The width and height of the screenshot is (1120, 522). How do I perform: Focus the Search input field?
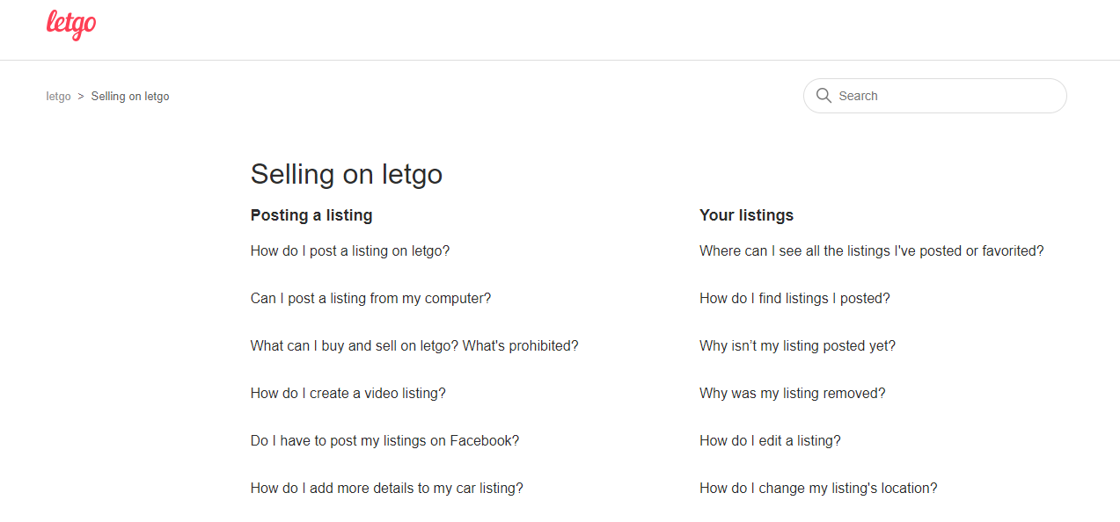[x=934, y=96]
